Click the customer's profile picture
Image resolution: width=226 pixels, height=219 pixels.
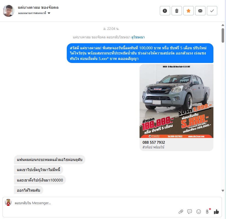click(9, 11)
